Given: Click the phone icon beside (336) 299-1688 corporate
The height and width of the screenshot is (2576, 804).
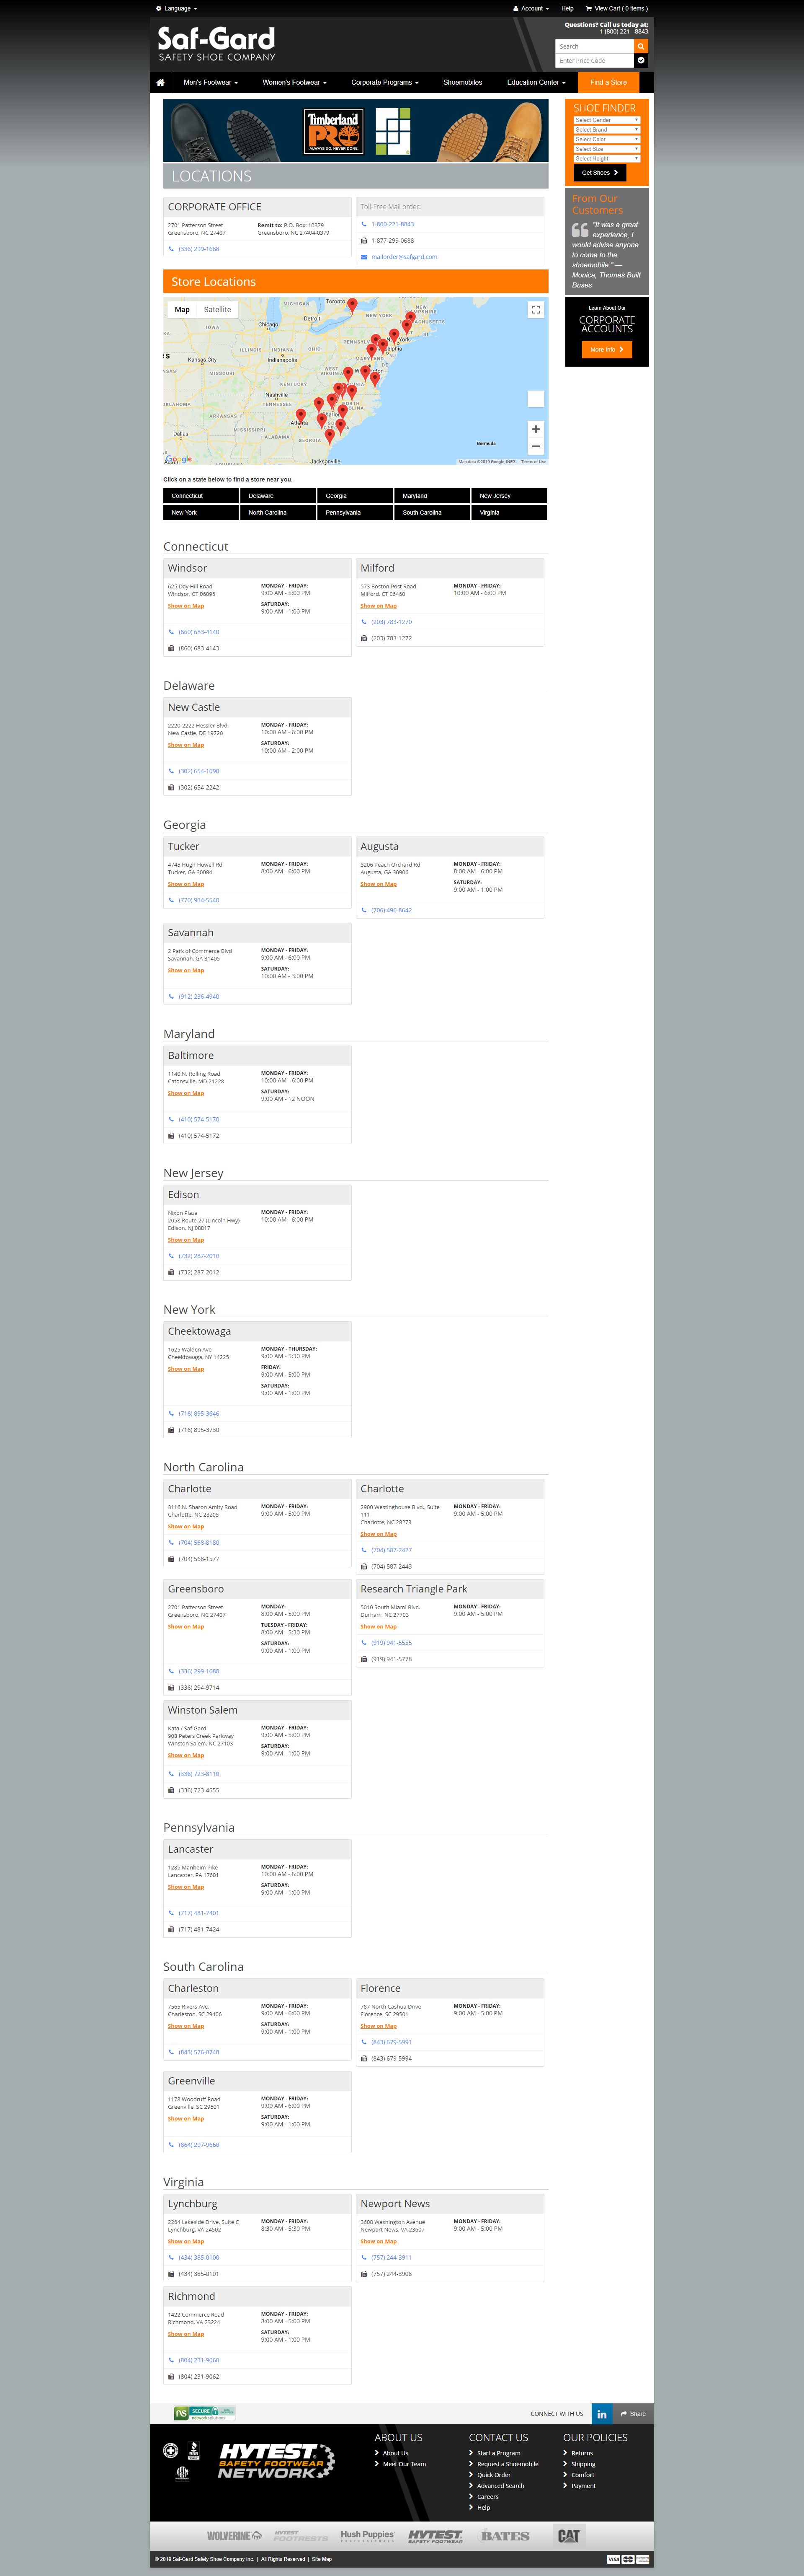Looking at the screenshot, I should 171,249.
